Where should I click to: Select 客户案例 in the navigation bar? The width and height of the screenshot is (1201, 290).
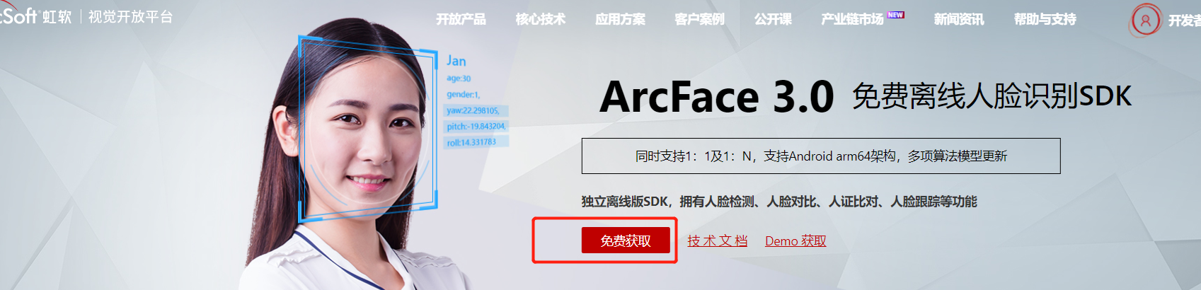click(700, 19)
